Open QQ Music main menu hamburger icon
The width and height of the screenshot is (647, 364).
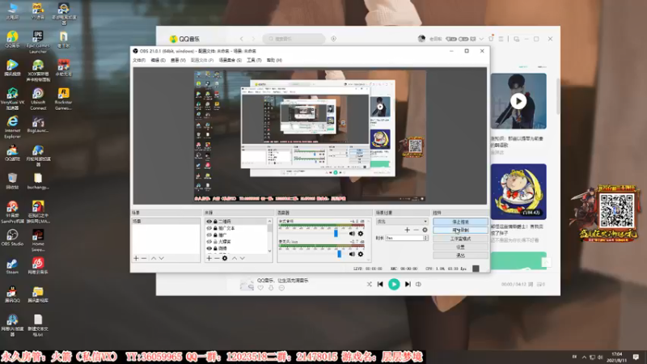point(501,39)
